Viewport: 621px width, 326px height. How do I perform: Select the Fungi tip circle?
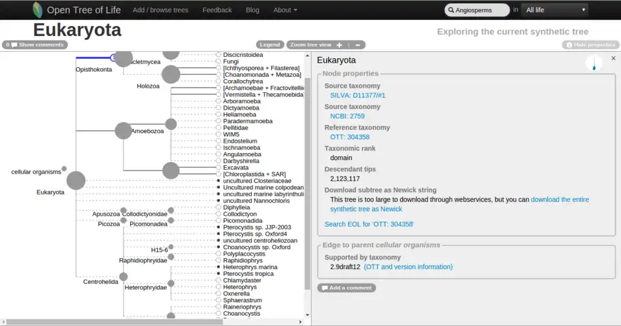pos(219,61)
